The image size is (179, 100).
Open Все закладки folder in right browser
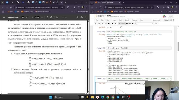click(x=172, y=12)
